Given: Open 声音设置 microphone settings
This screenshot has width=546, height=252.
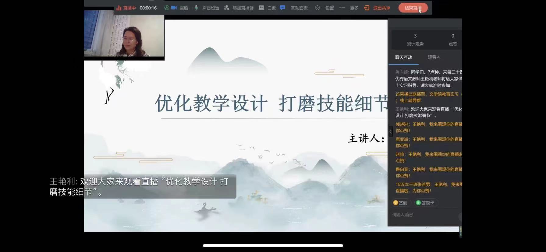Looking at the screenshot, I should [196, 8].
